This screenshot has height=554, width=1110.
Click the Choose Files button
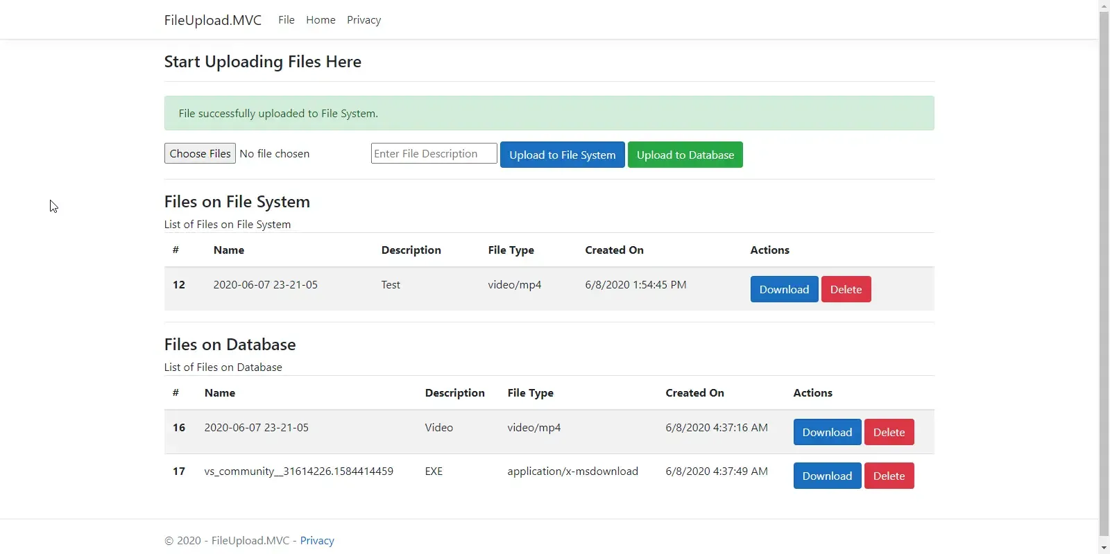pos(200,153)
